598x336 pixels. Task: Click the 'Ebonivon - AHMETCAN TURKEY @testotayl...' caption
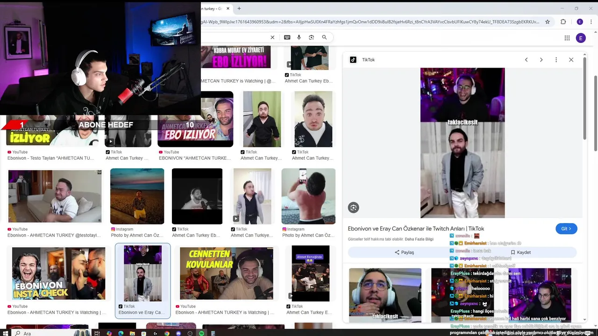[x=54, y=236]
